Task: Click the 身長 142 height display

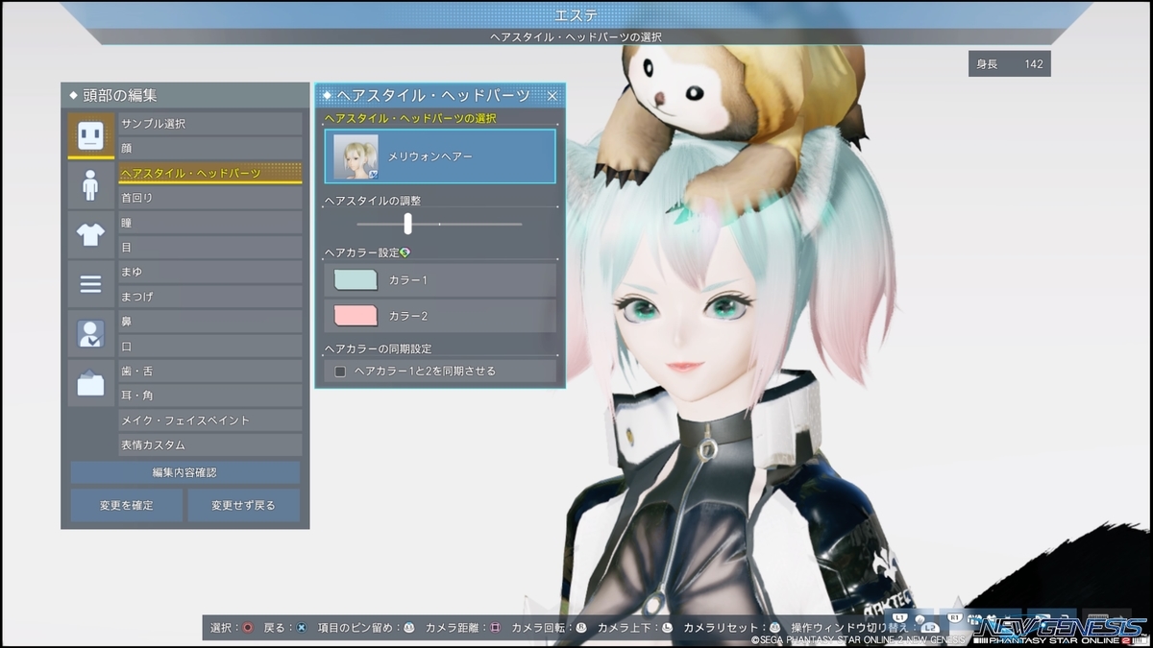Action: pyautogui.click(x=1009, y=64)
